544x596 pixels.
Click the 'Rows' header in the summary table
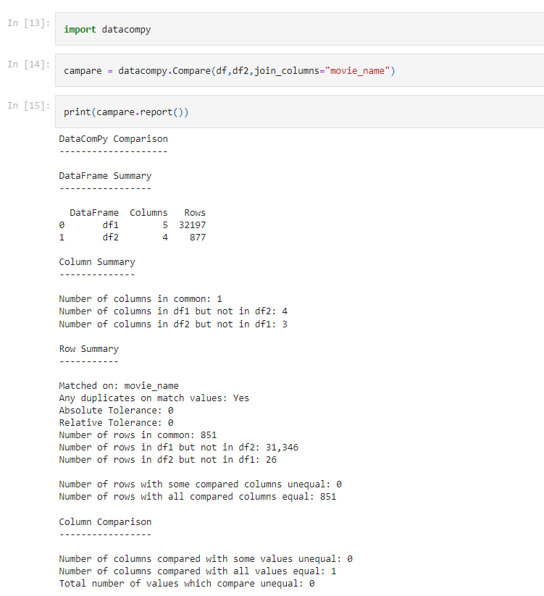[x=195, y=213]
